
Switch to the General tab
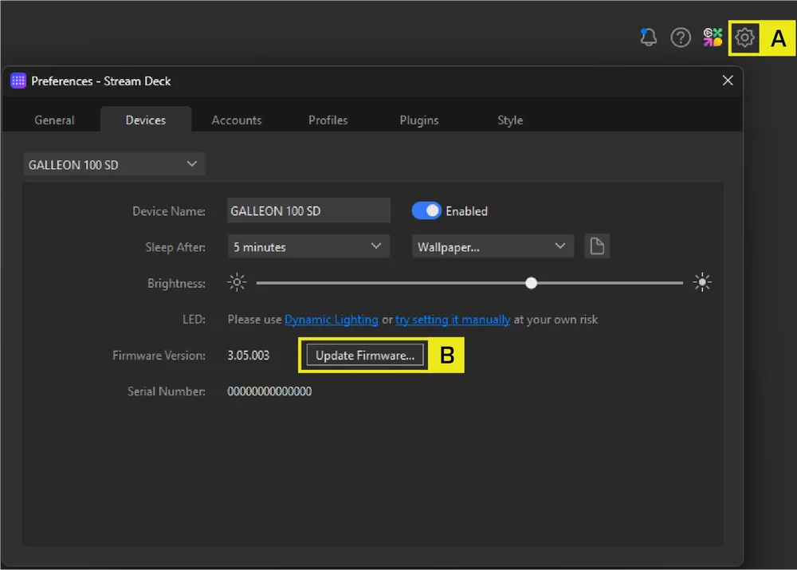pyautogui.click(x=54, y=120)
